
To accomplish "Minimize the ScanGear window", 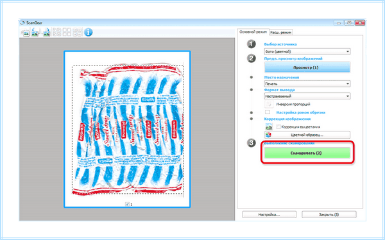I will pyautogui.click(x=339, y=23).
